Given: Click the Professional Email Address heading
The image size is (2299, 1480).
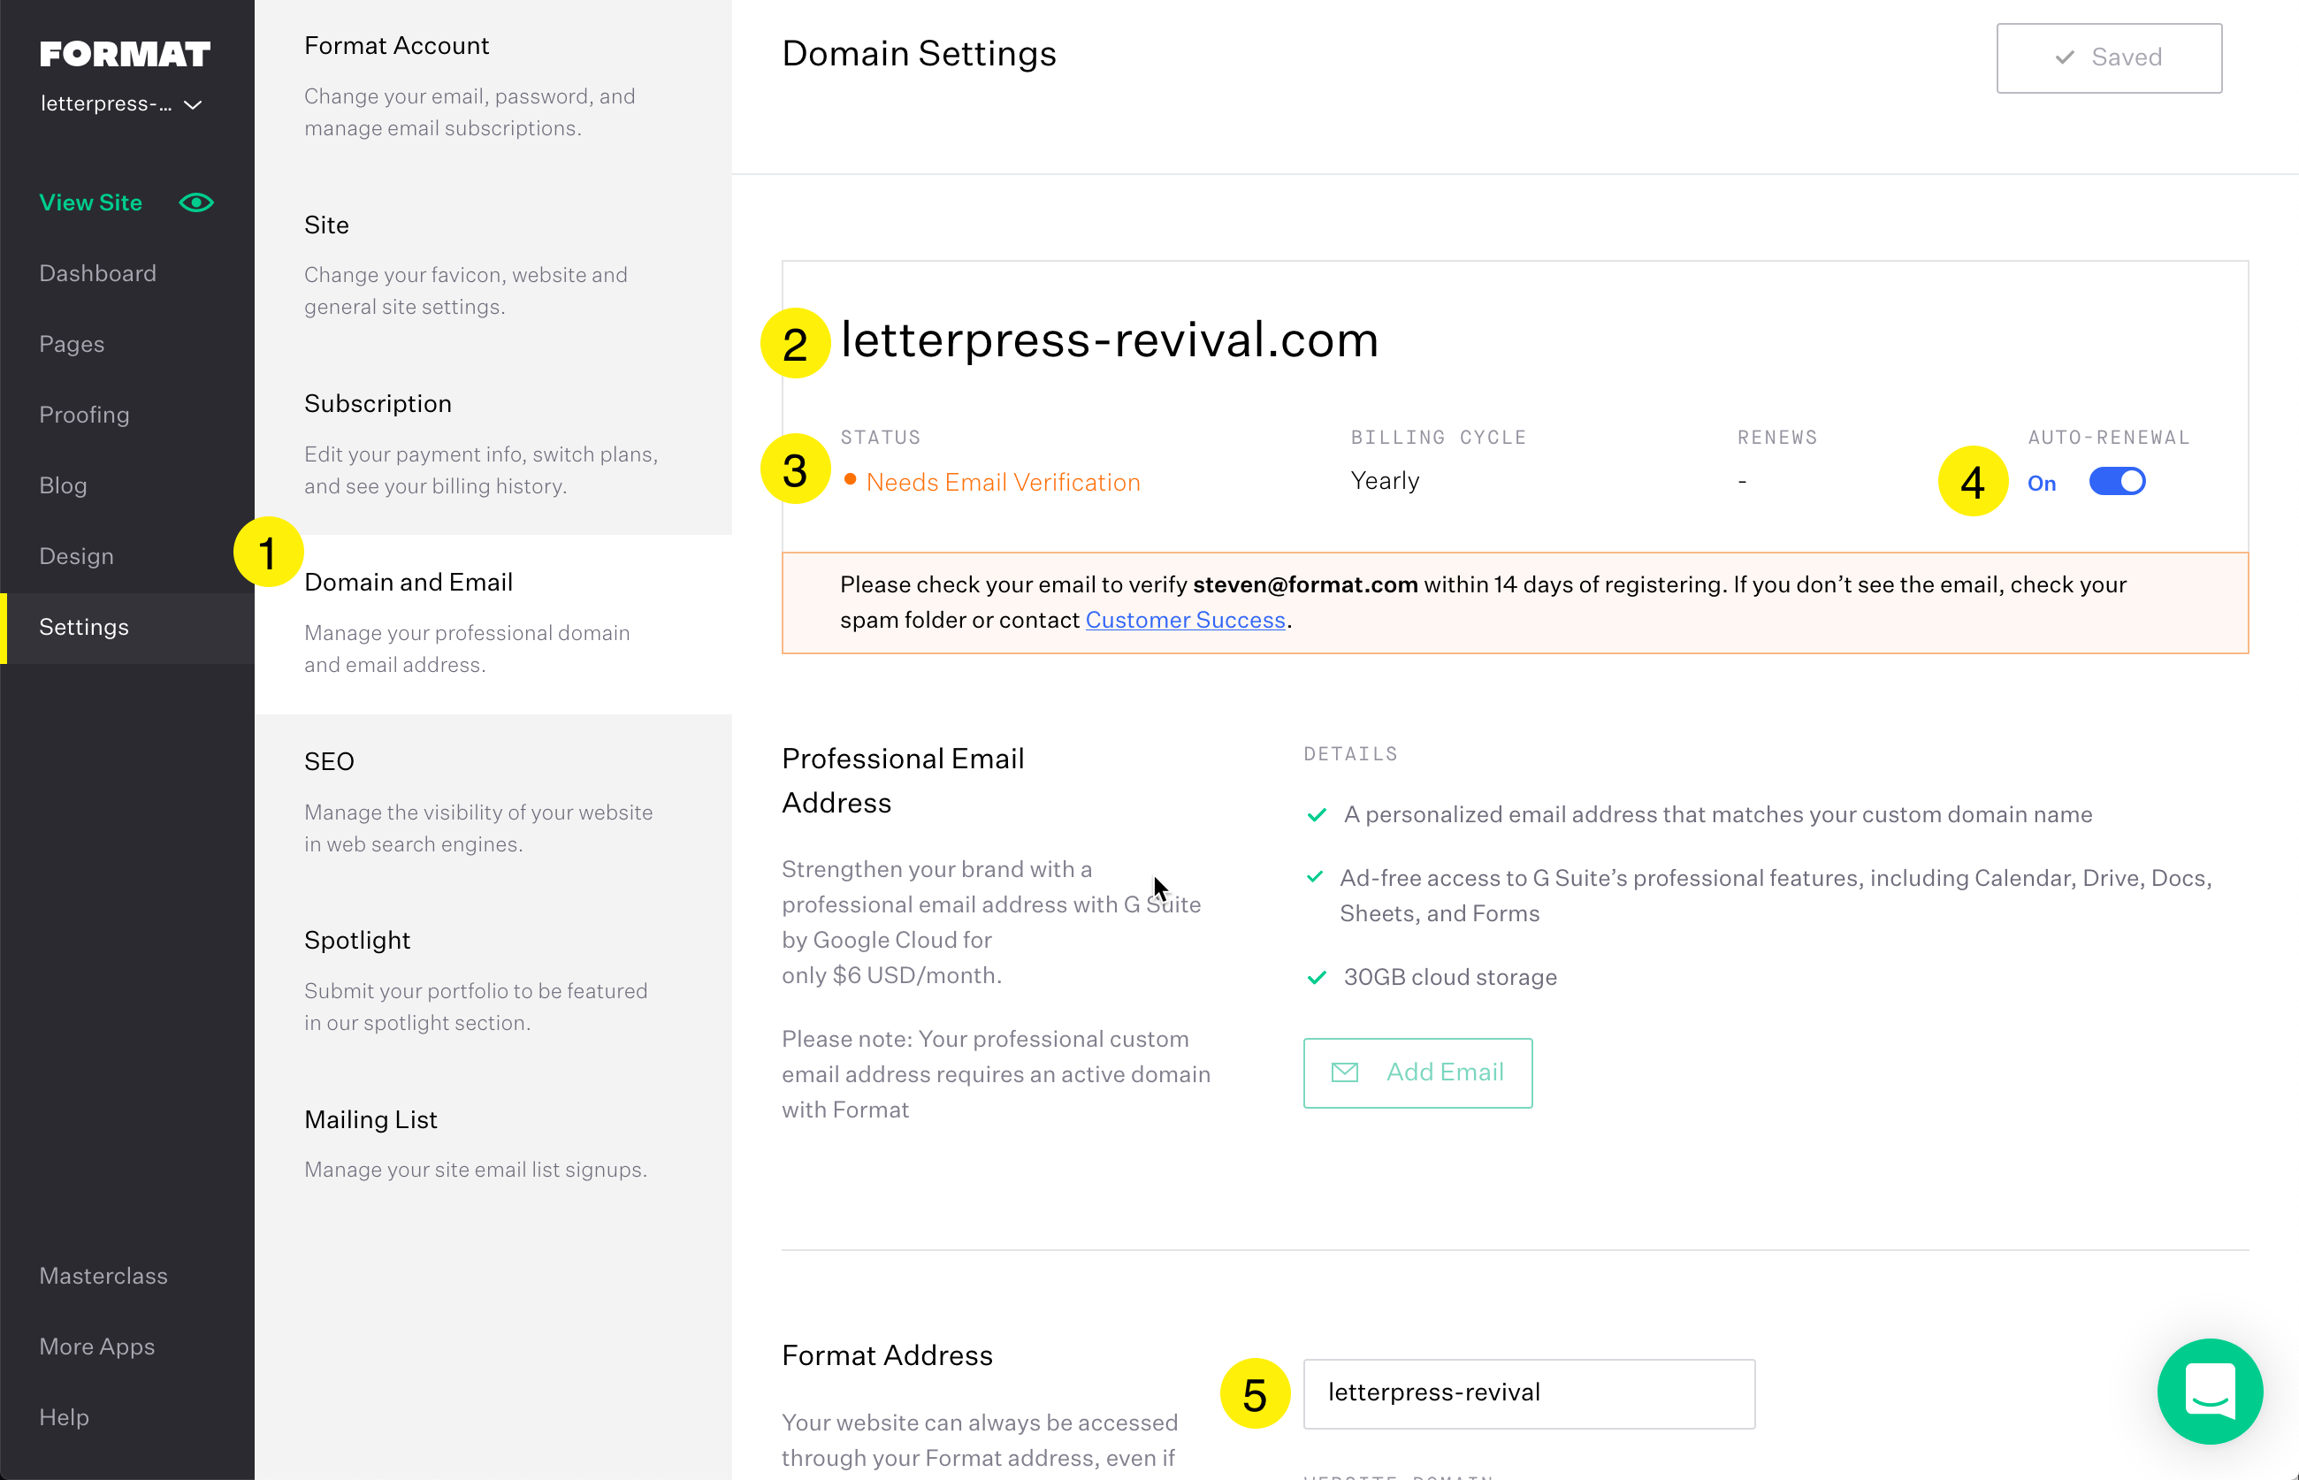Looking at the screenshot, I should (903, 781).
